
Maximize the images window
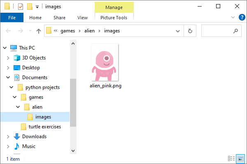pos(218,7)
